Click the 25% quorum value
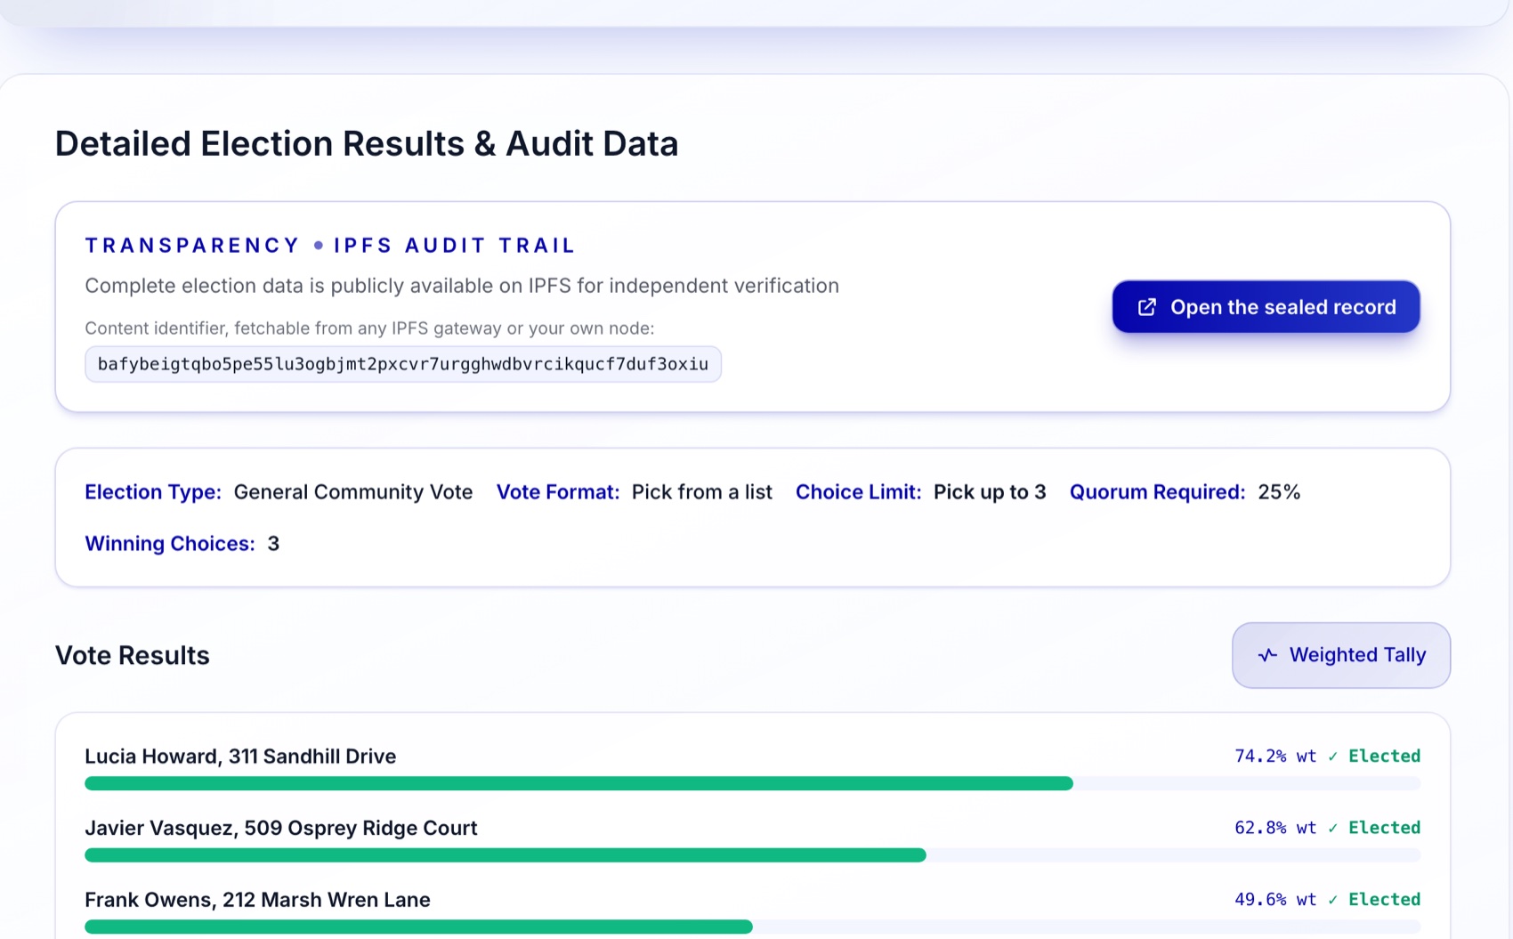Viewport: 1513px width, 939px height. click(x=1279, y=492)
